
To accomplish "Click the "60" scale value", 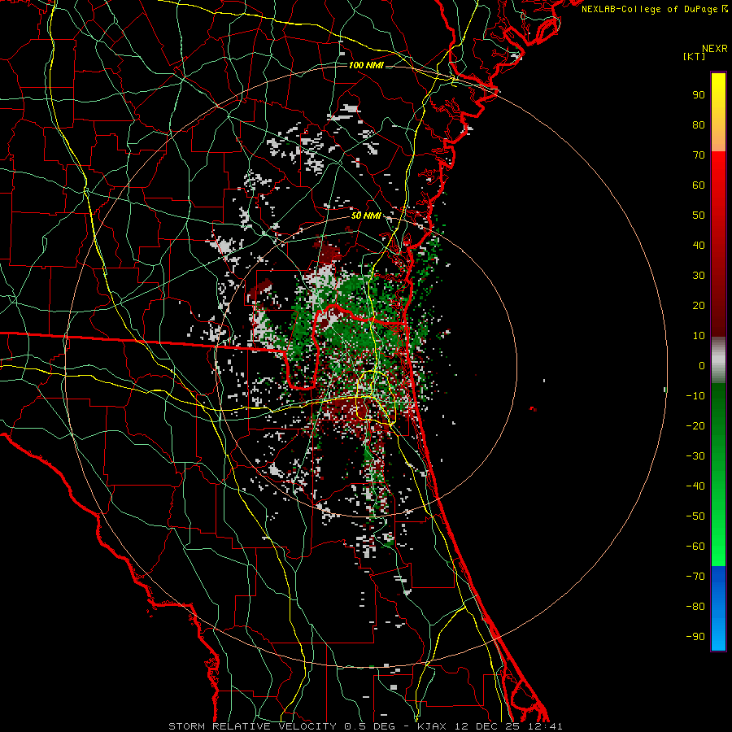I will (699, 185).
